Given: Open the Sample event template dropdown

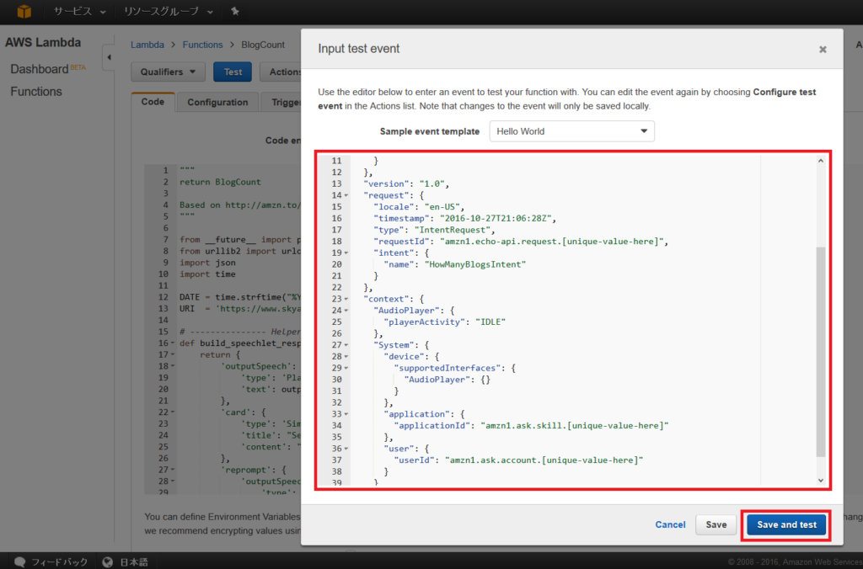Looking at the screenshot, I should pyautogui.click(x=571, y=131).
